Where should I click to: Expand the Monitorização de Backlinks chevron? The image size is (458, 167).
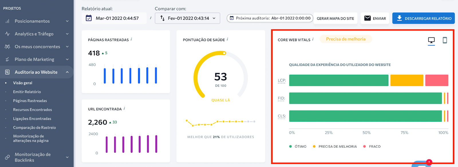click(x=67, y=157)
